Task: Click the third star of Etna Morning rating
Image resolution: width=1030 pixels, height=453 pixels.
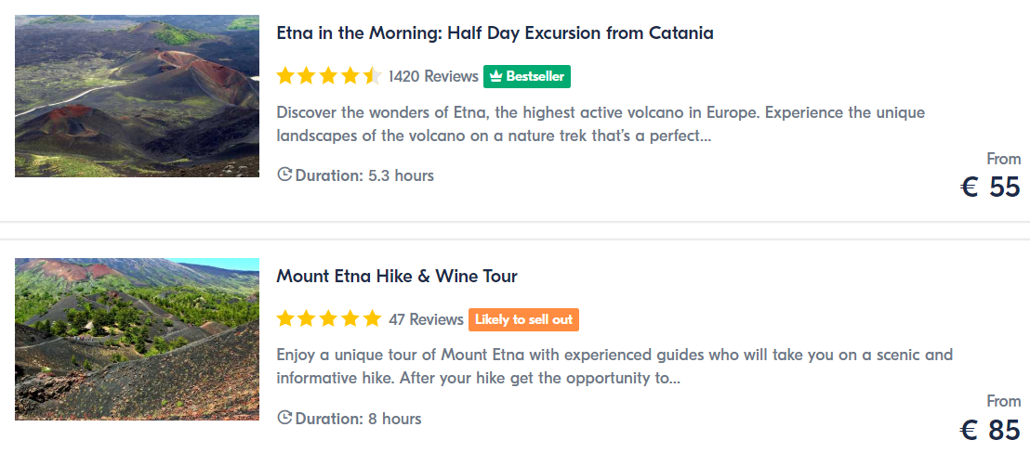Action: click(x=328, y=76)
